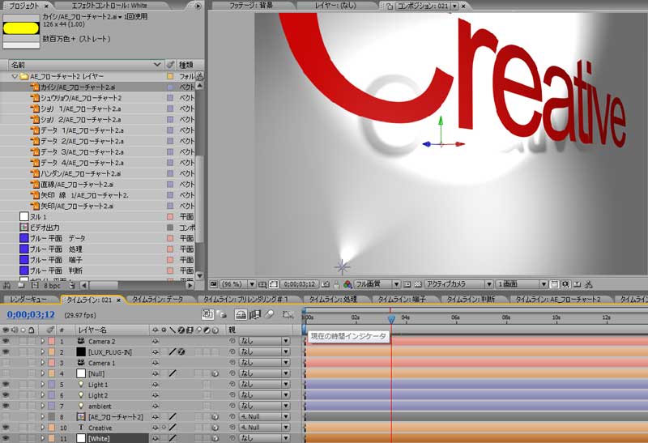Viewport: 648px width, 443px height.
Task: Toggle mask visibility icon in viewer
Action: coord(274,284)
